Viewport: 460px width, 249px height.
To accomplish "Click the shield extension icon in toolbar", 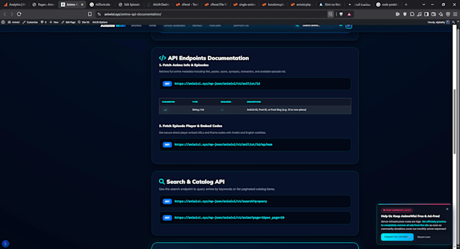I will click(x=405, y=14).
